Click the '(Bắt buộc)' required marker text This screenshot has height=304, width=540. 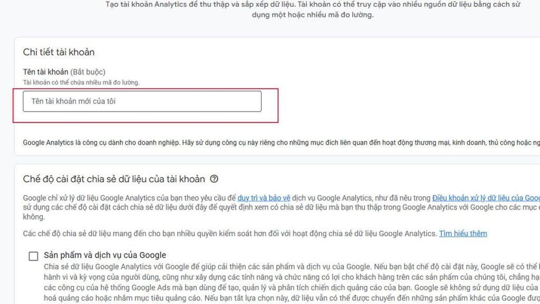pos(88,72)
